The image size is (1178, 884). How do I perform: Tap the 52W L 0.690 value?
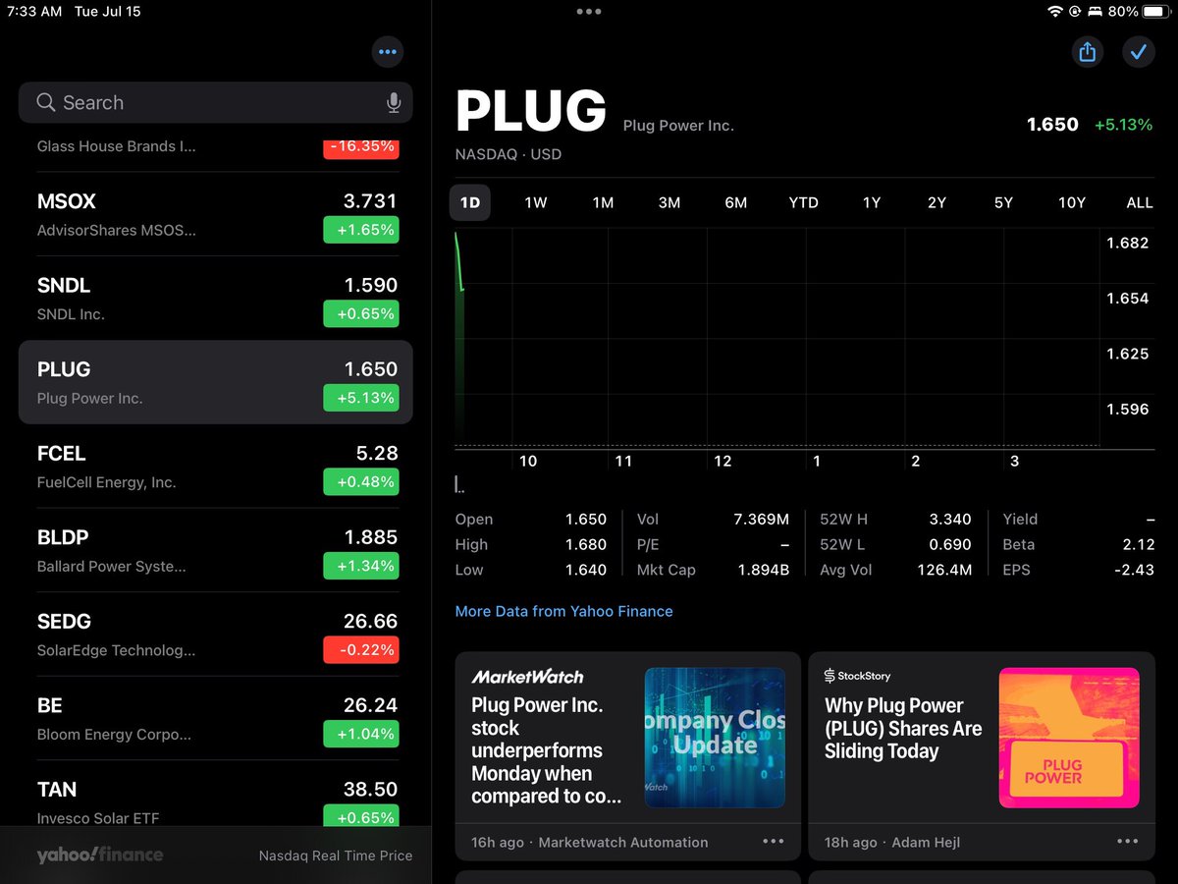click(x=950, y=544)
